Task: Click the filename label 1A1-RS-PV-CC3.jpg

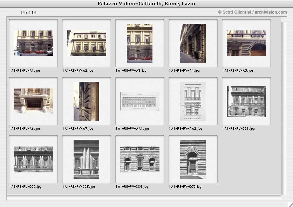Action: (x=79, y=186)
